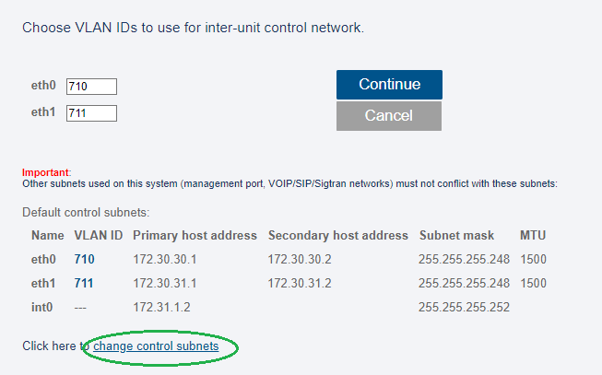Click the eth0 VLAN ID input field
This screenshot has height=375, width=602.
tap(91, 87)
